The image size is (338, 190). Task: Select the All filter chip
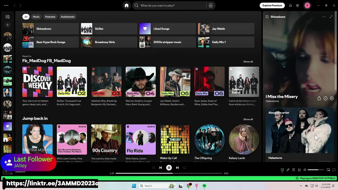[x=26, y=17]
